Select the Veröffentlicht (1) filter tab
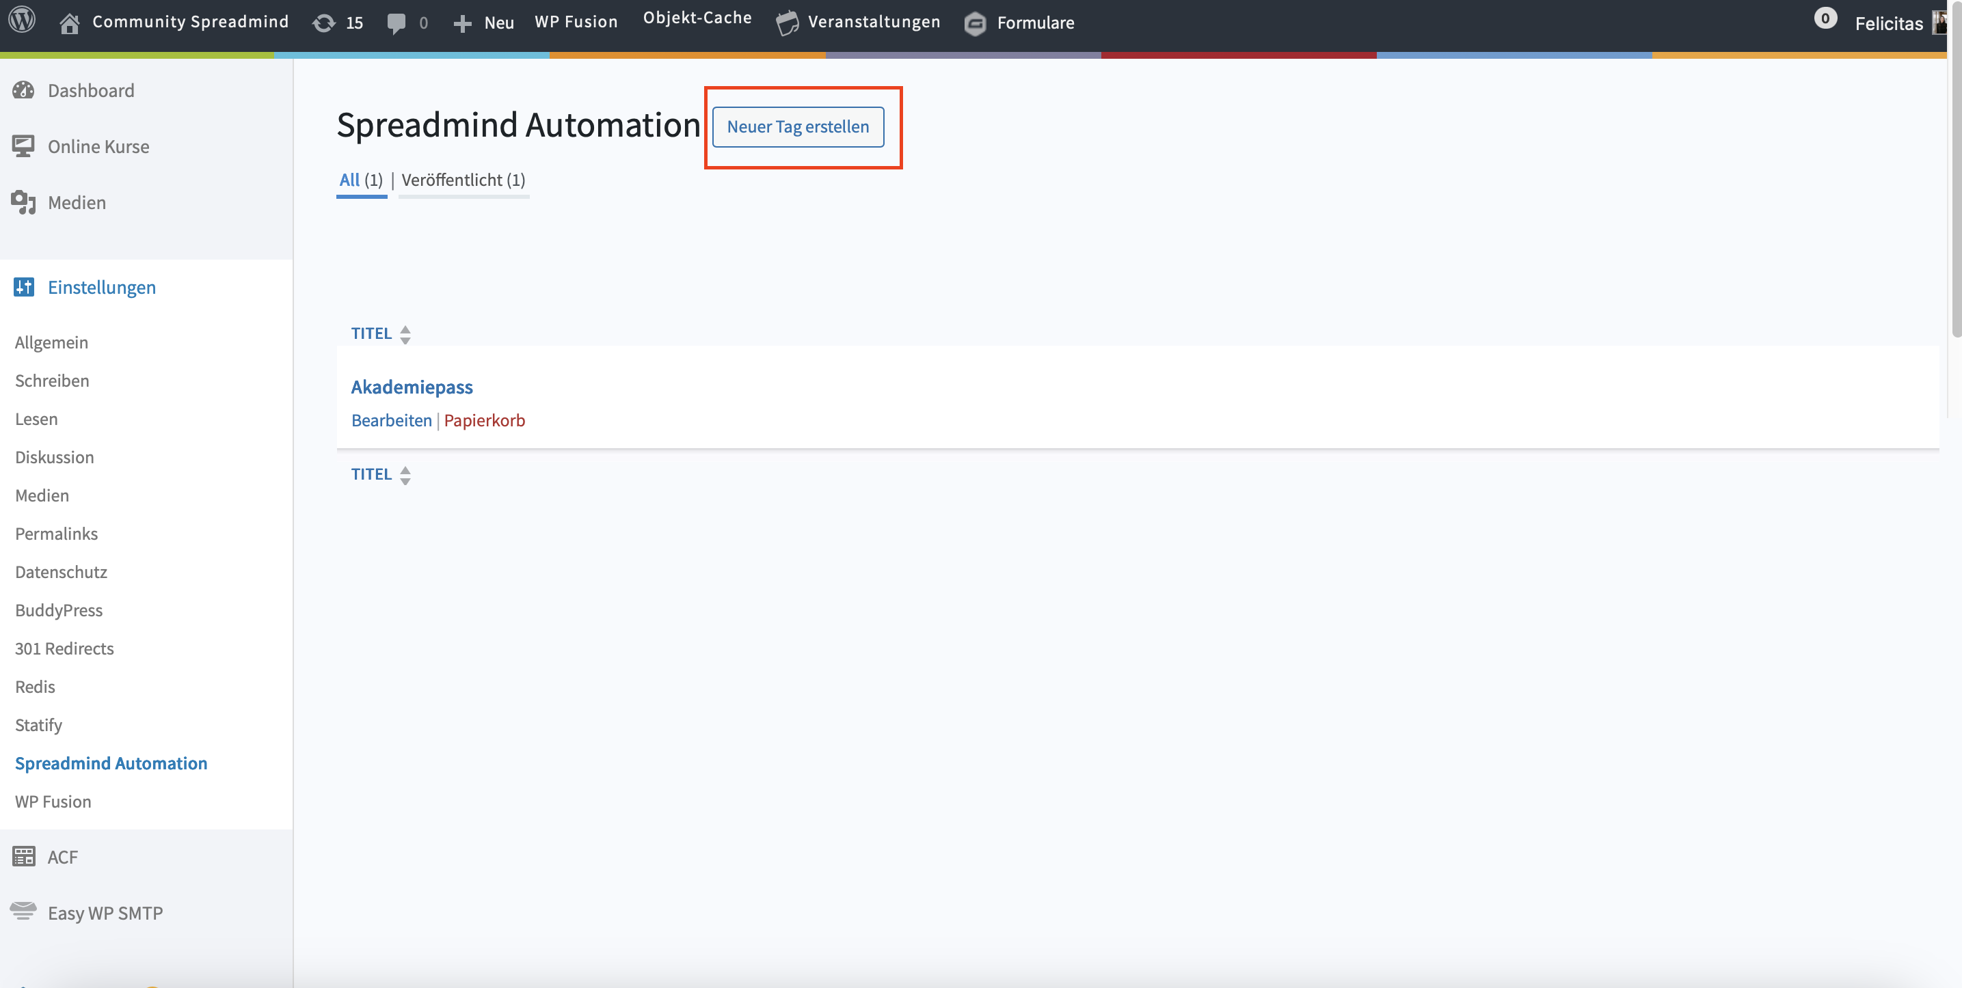 463,180
